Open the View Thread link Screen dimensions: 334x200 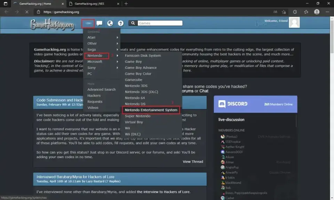pyautogui.click(x=193, y=162)
